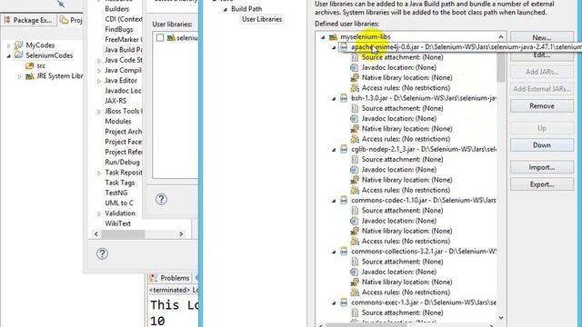Tick the selenium user library checkbox

point(160,38)
